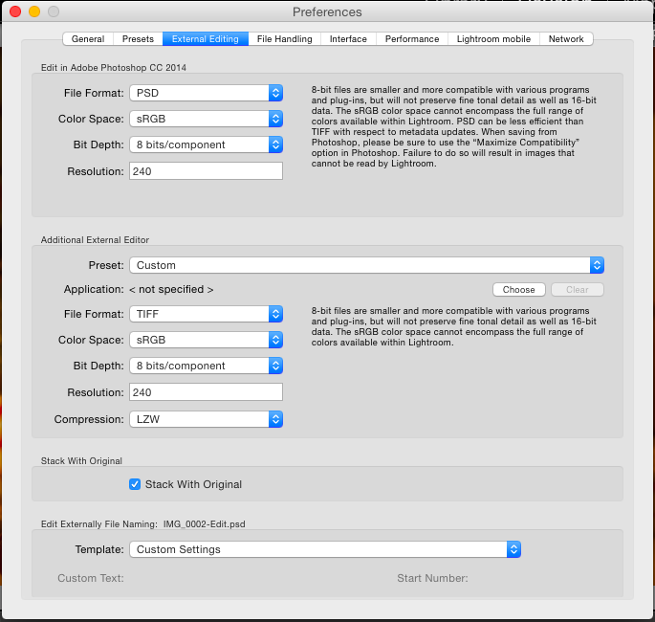Expand Photoshop Color Space sRGB dropdown
The height and width of the screenshot is (622, 655).
click(206, 119)
